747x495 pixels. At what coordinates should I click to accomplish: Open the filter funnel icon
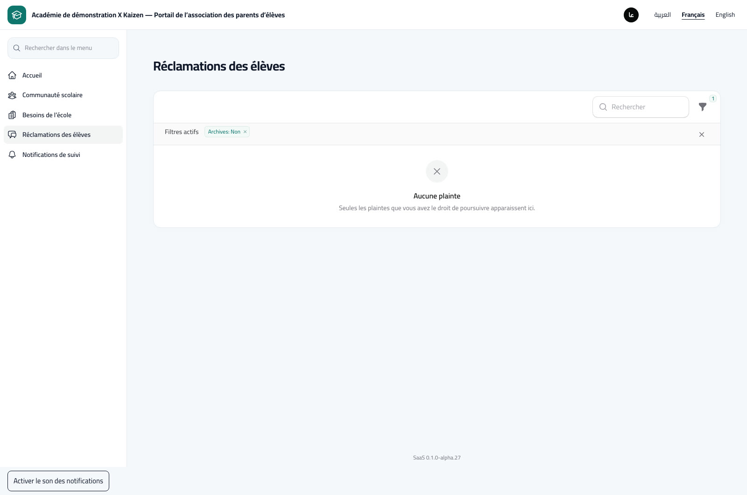pyautogui.click(x=703, y=107)
